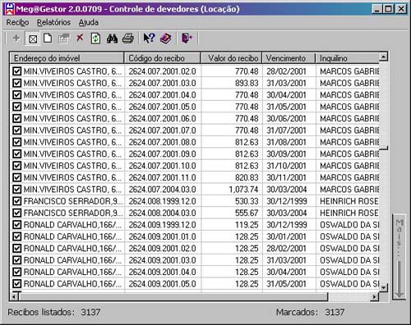The height and width of the screenshot is (325, 411).
Task: Click the printer icon
Action: (128, 38)
